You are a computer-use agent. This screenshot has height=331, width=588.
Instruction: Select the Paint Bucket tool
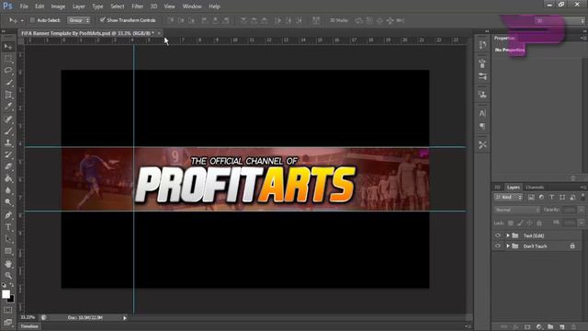[x=8, y=178]
